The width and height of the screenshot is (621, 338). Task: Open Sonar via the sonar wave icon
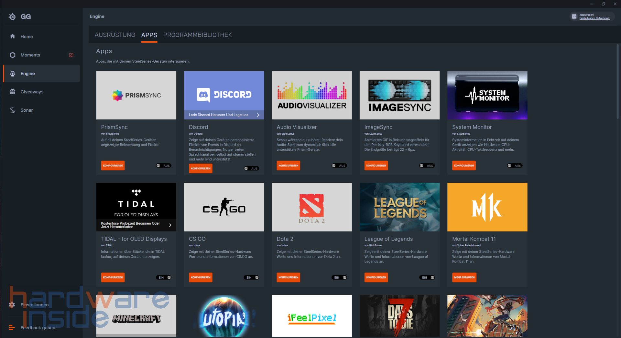point(13,110)
